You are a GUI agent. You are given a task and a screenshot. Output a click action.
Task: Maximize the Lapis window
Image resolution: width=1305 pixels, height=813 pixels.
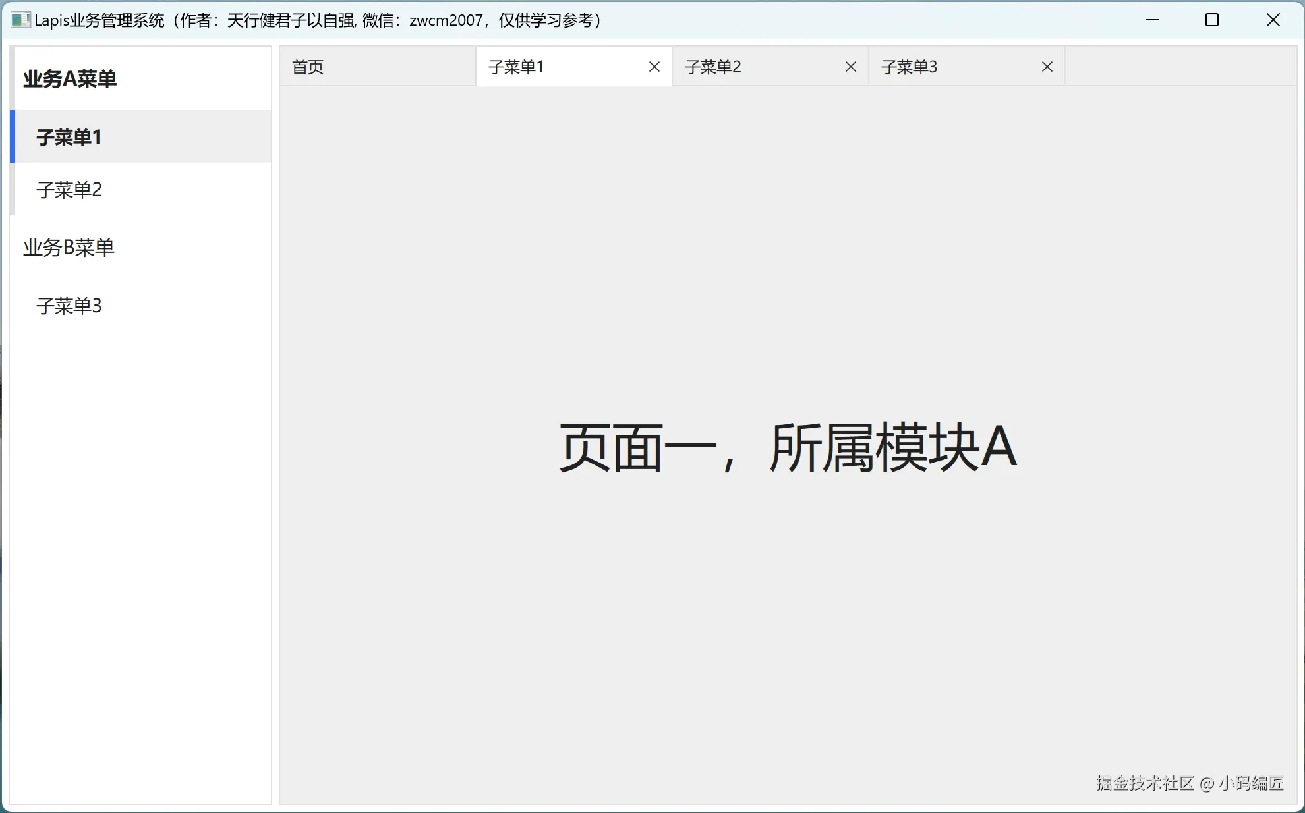point(1211,20)
